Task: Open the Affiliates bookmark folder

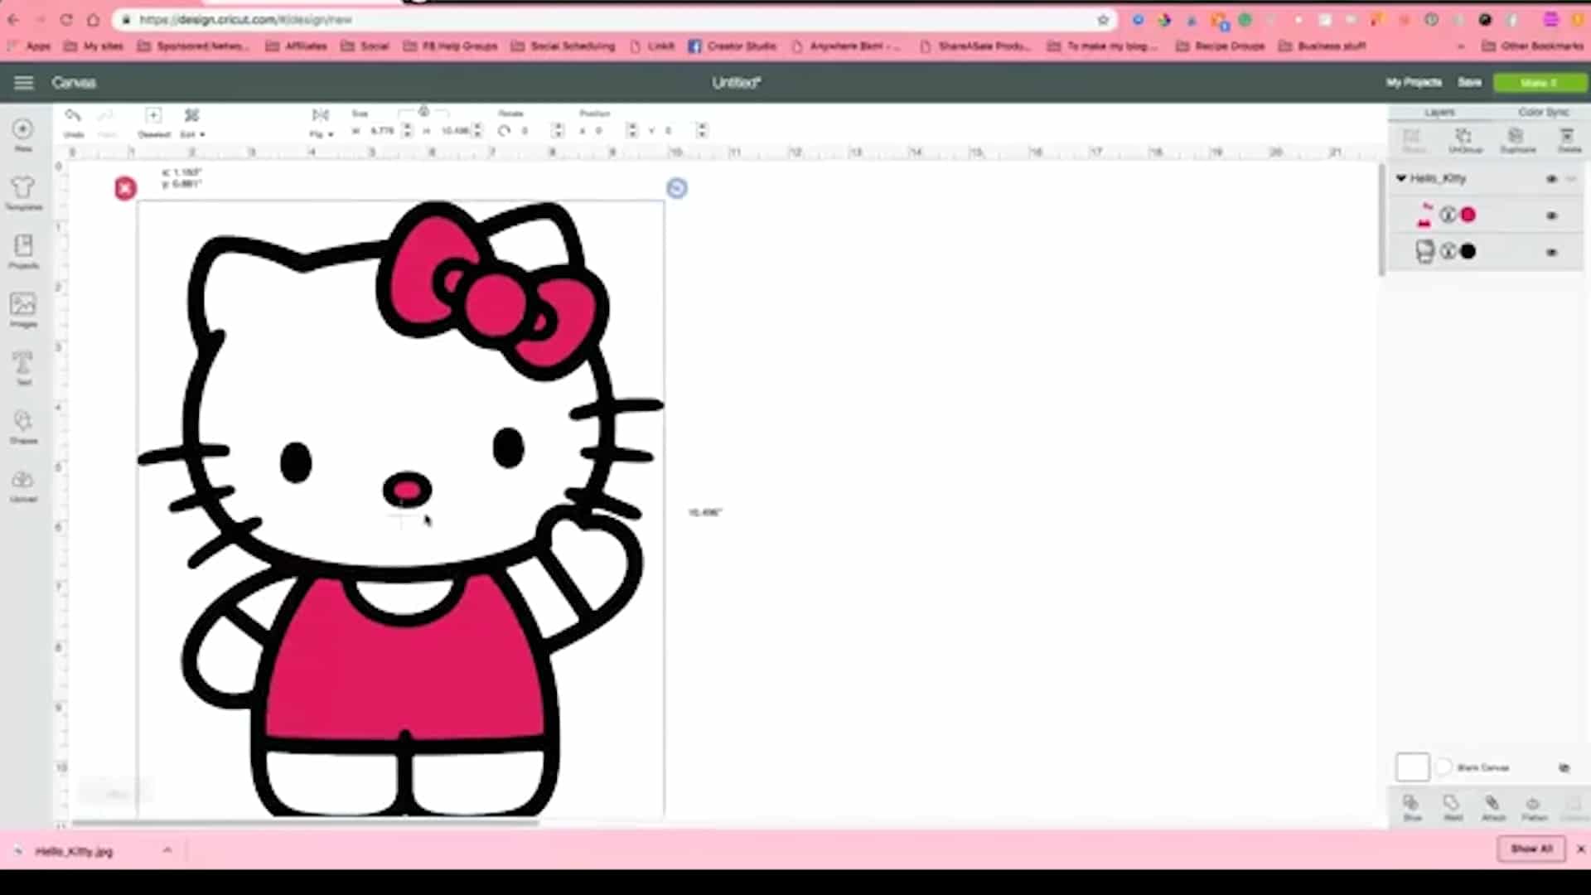Action: point(297,46)
